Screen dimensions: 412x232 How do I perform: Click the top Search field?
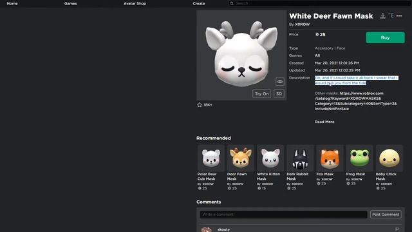[319, 3]
